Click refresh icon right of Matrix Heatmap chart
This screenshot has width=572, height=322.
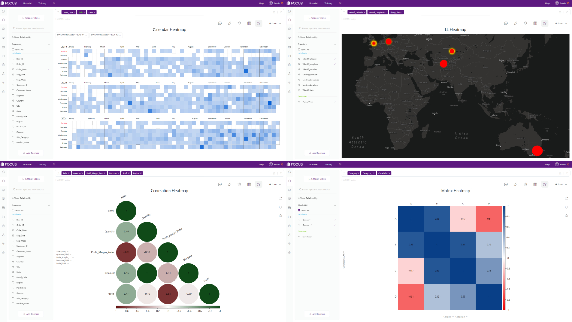click(x=566, y=207)
